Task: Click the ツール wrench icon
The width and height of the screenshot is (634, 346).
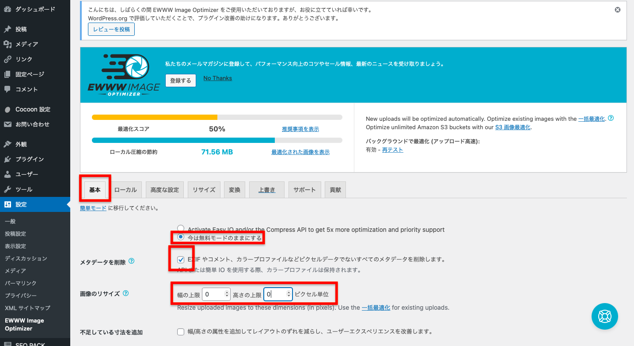Action: click(x=8, y=189)
